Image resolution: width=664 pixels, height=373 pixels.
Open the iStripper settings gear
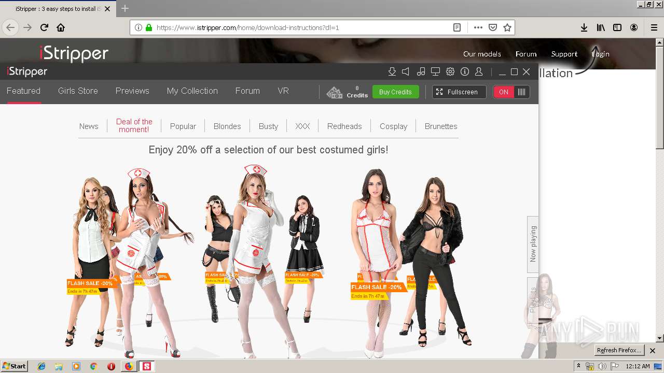[x=450, y=71]
